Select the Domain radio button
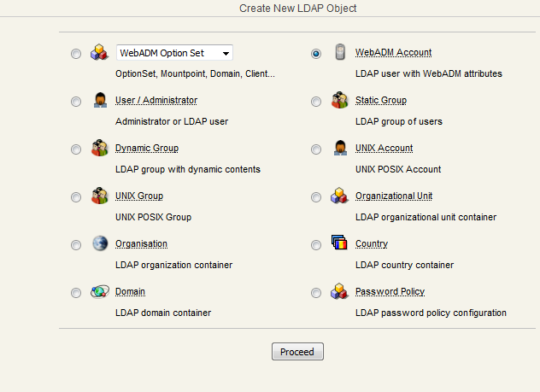The width and height of the screenshot is (540, 392). 76,293
